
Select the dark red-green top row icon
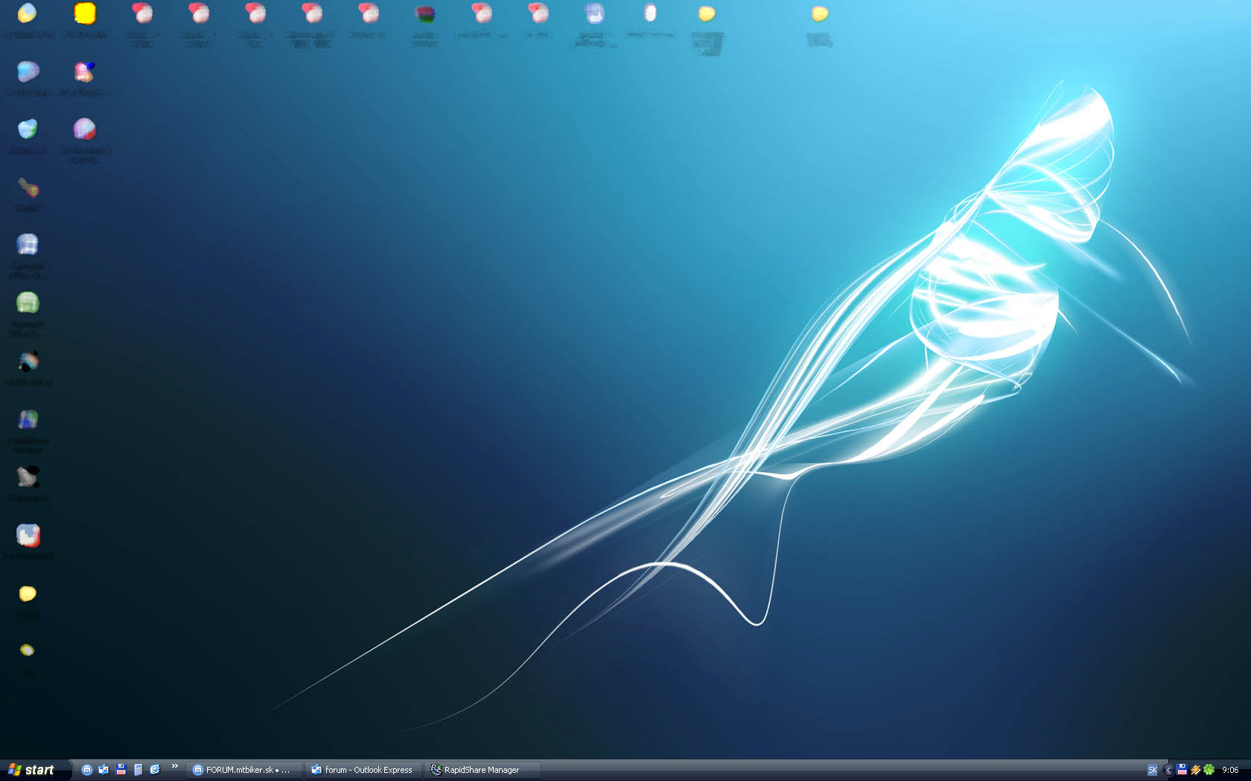(424, 13)
